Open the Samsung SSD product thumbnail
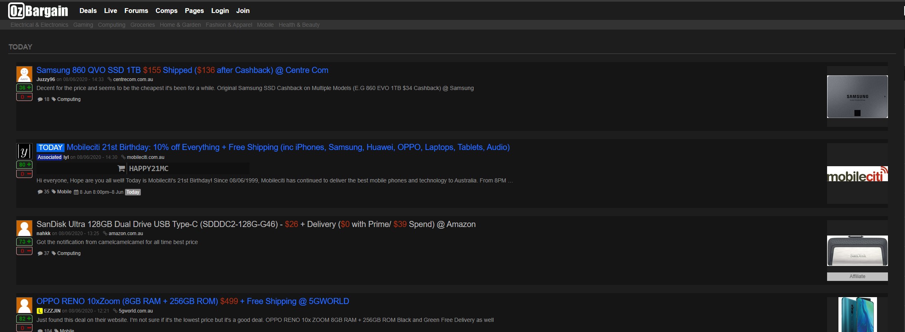 [x=857, y=96]
